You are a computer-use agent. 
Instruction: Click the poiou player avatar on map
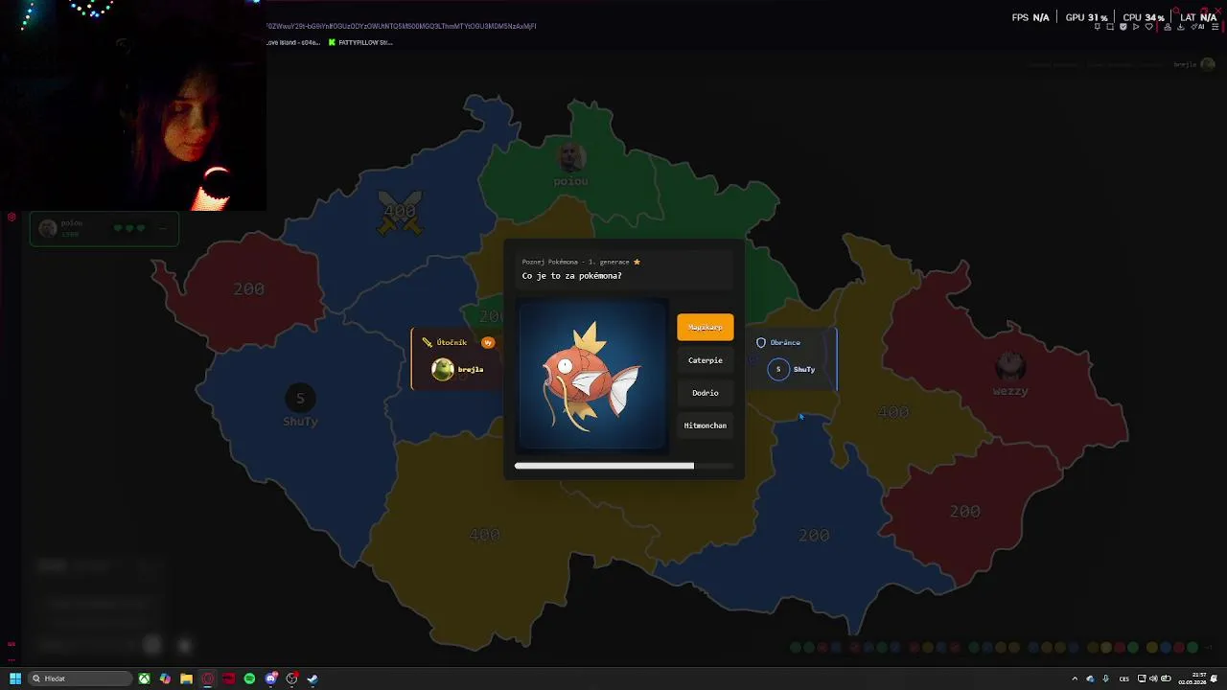coord(570,156)
